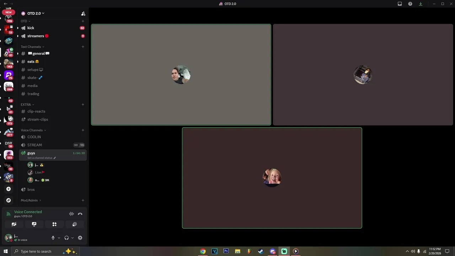Create channel in EXTRA category

[x=83, y=105]
